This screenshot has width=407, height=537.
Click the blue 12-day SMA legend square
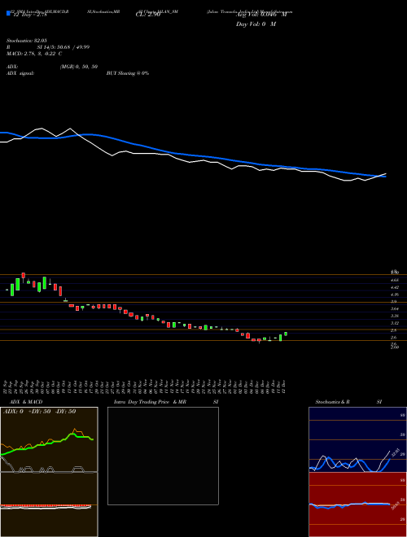[8, 13]
